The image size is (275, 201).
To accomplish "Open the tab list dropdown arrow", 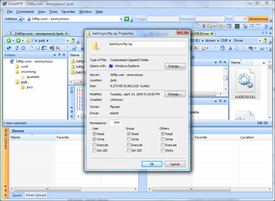I will click(270, 33).
